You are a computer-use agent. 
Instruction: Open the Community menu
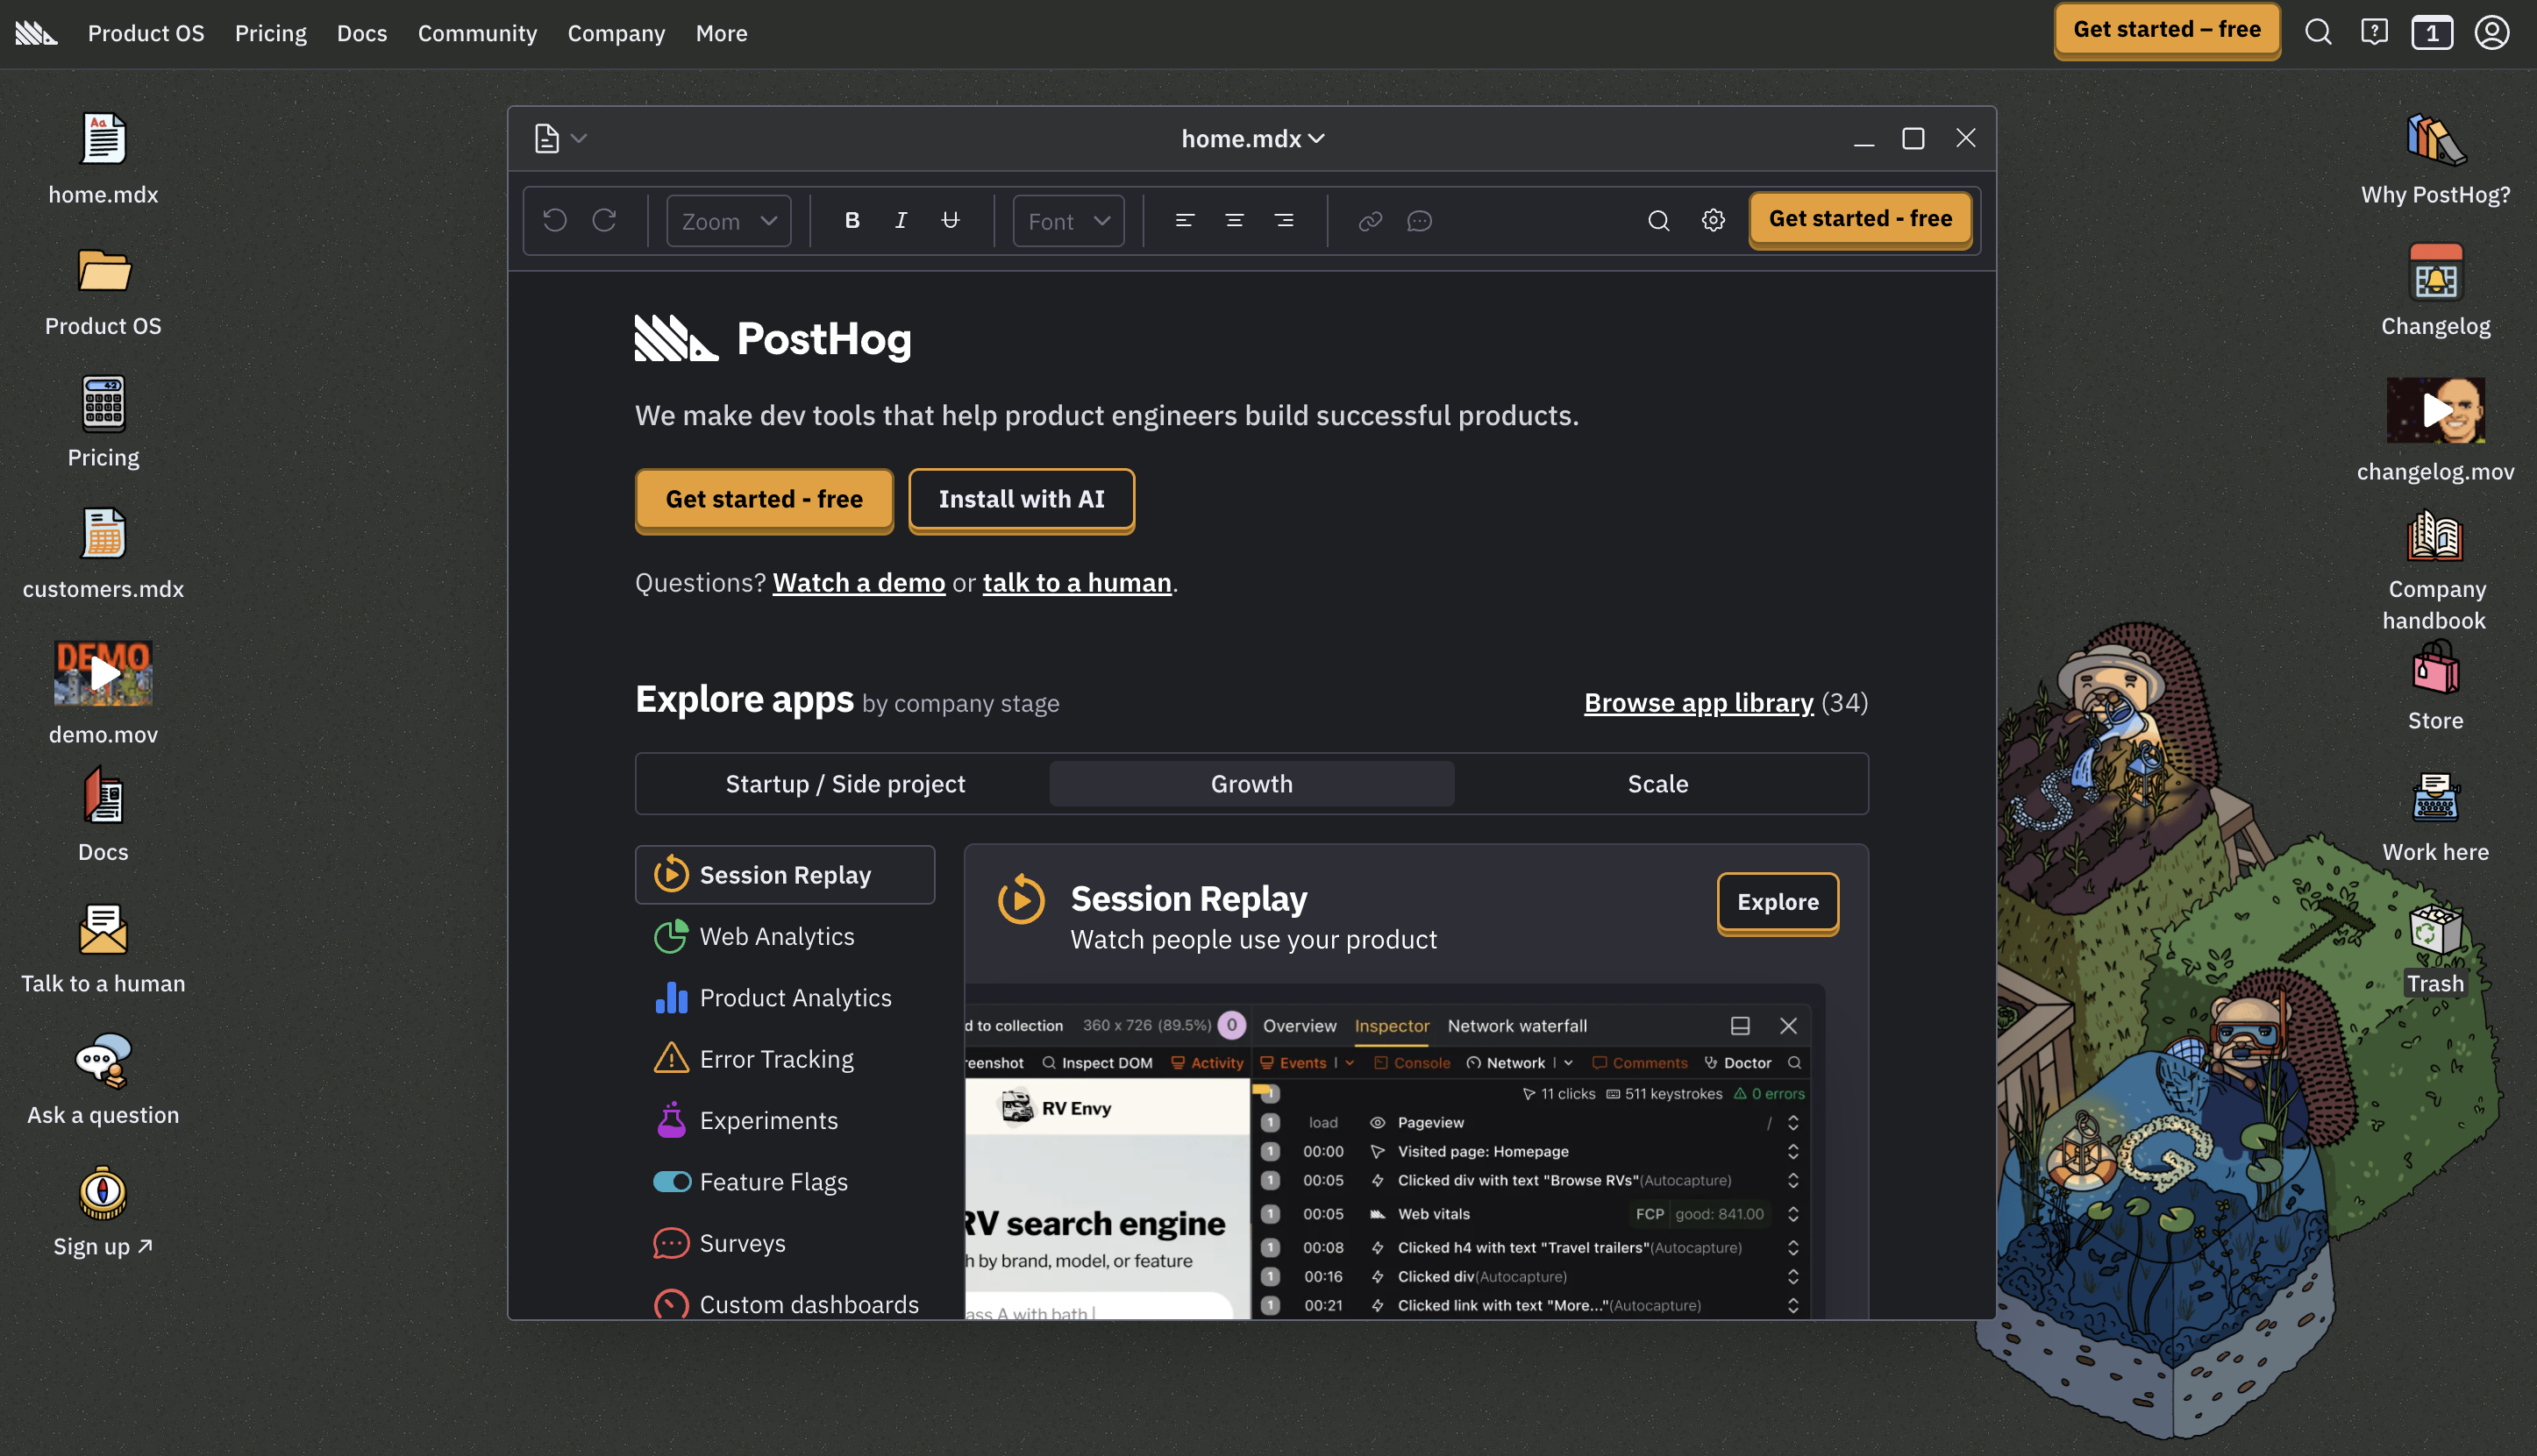477,33
